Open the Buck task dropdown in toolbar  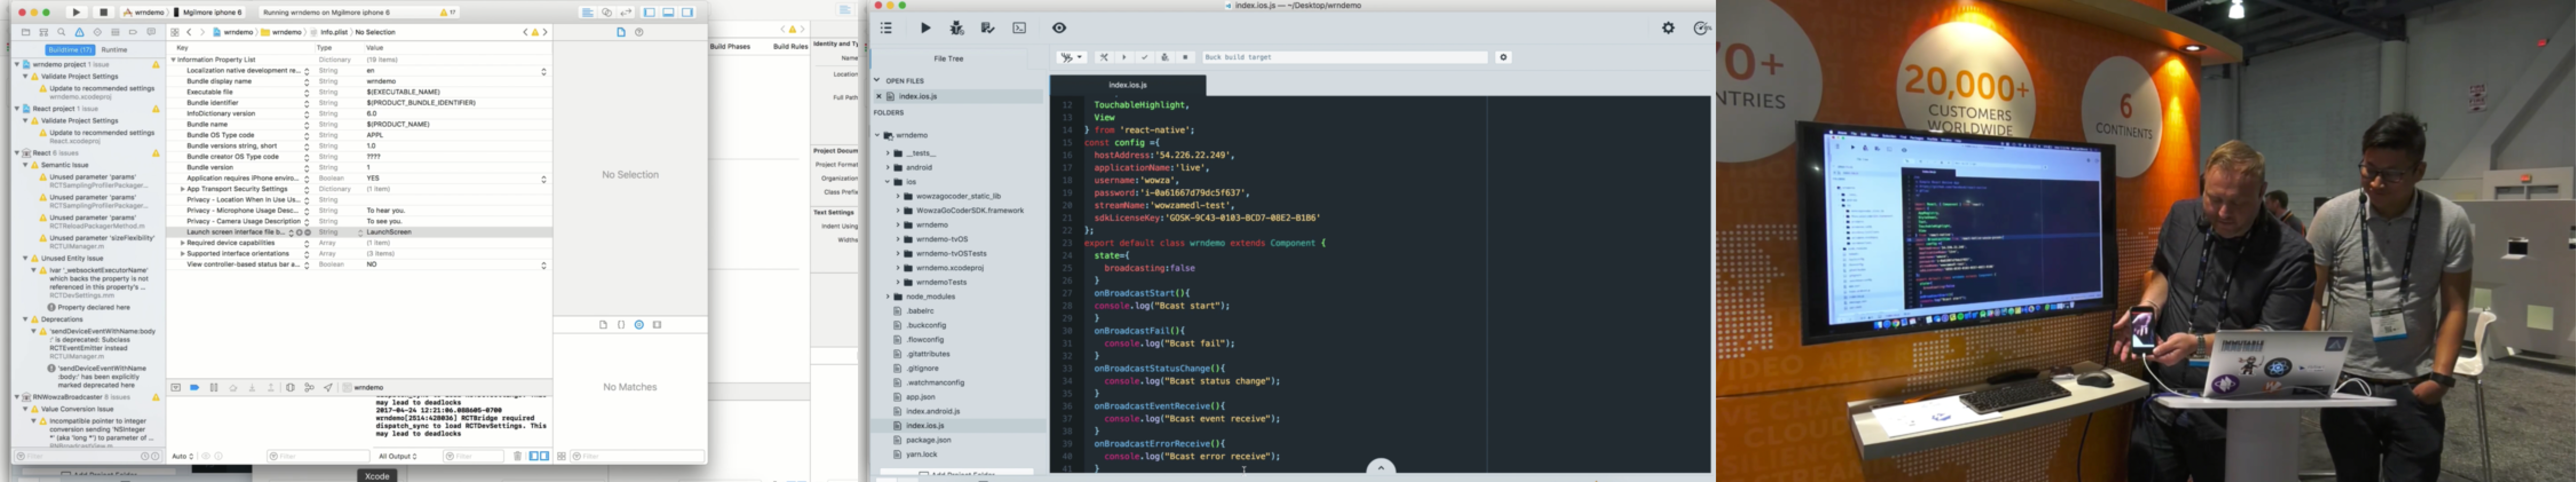pos(1072,57)
